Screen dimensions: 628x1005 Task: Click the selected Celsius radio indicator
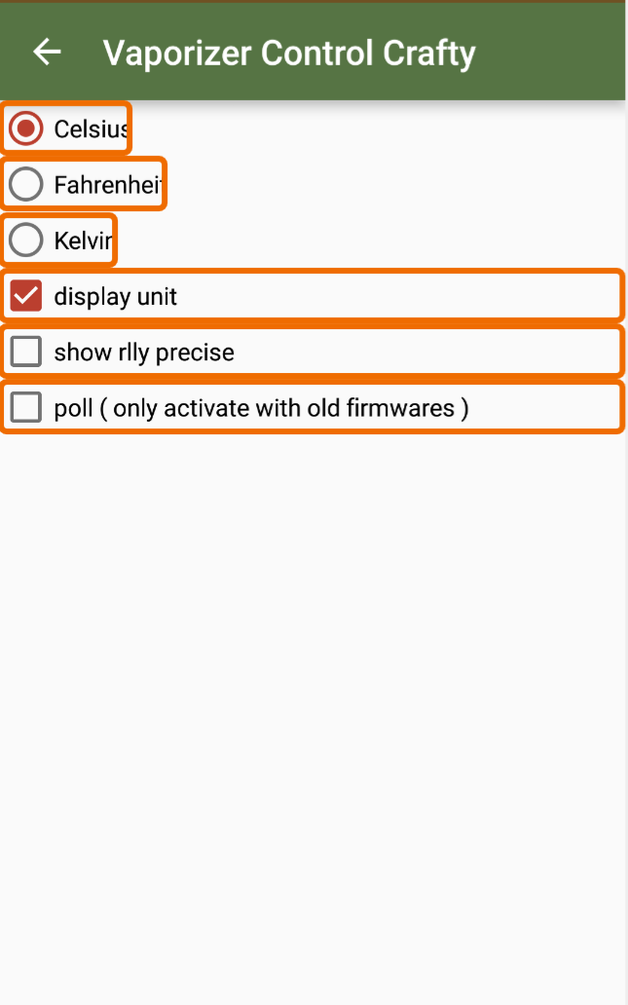tap(25, 128)
